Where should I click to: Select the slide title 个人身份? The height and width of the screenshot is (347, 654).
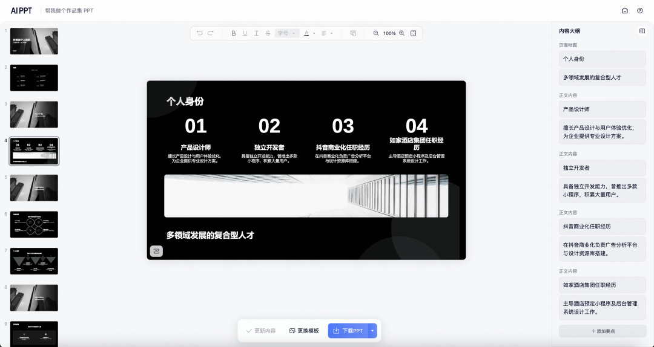tap(185, 101)
